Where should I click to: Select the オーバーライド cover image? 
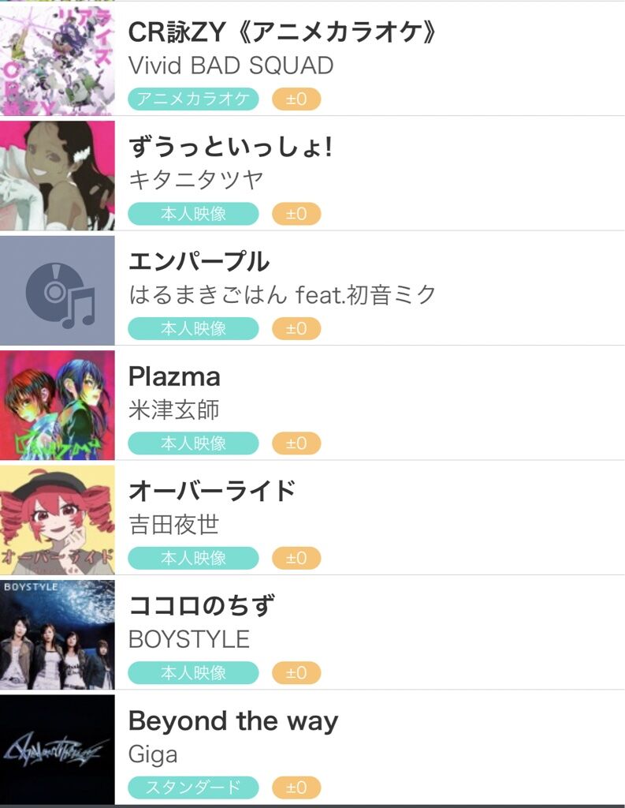coord(57,519)
